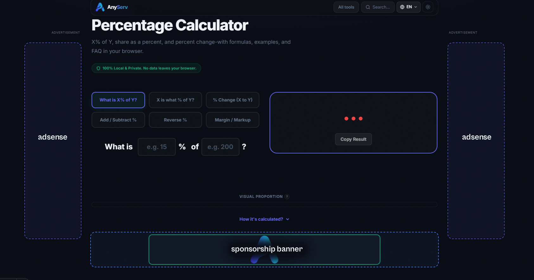The image size is (534, 280).
Task: Focus the Search tools field
Action: point(378,7)
